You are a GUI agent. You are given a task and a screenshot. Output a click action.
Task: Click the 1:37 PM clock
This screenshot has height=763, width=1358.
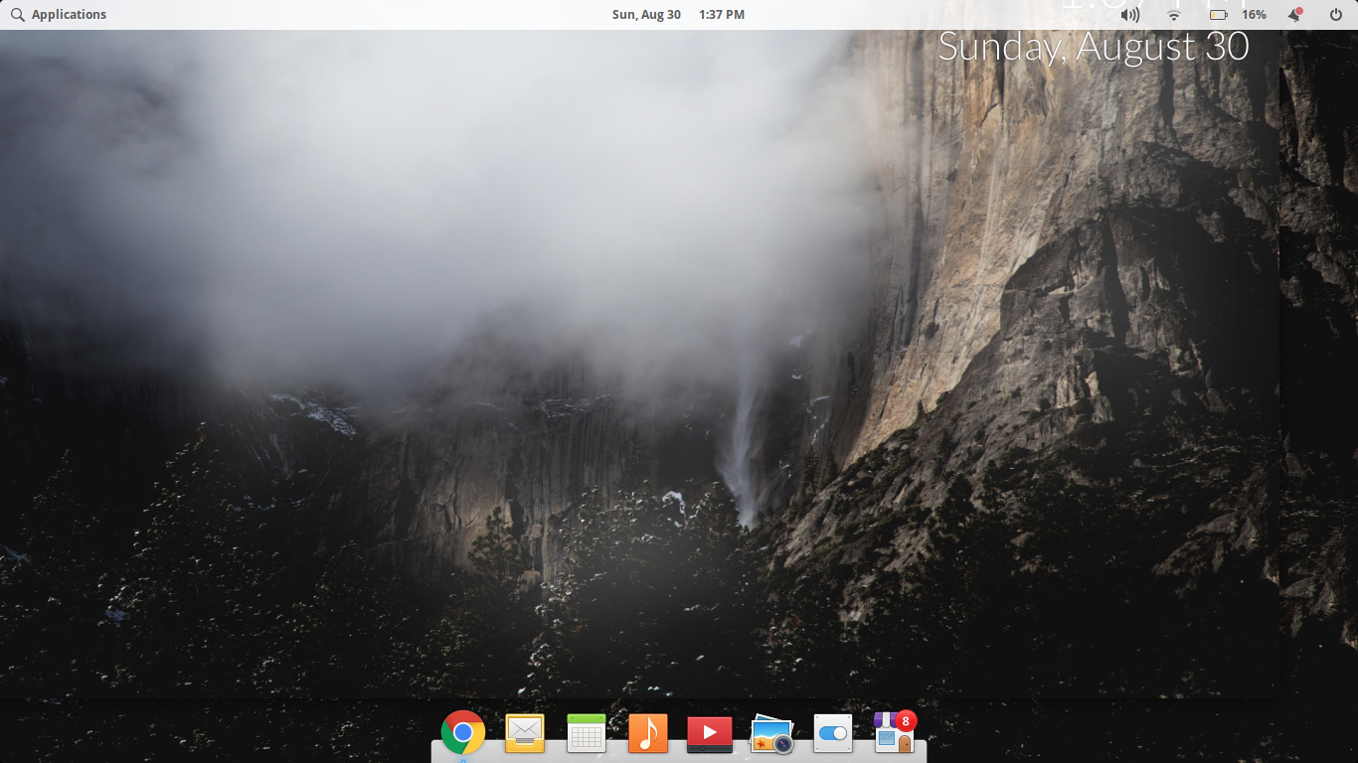click(720, 14)
